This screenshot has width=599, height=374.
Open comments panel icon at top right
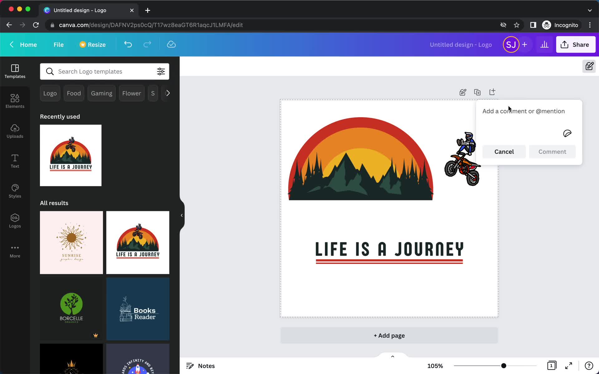coord(589,66)
